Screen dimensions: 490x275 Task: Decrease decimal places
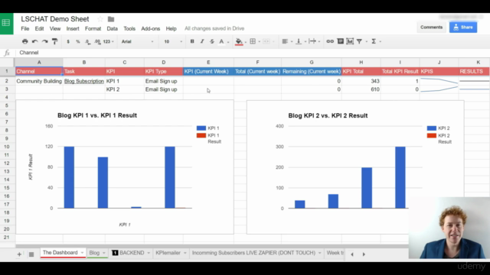[88, 41]
